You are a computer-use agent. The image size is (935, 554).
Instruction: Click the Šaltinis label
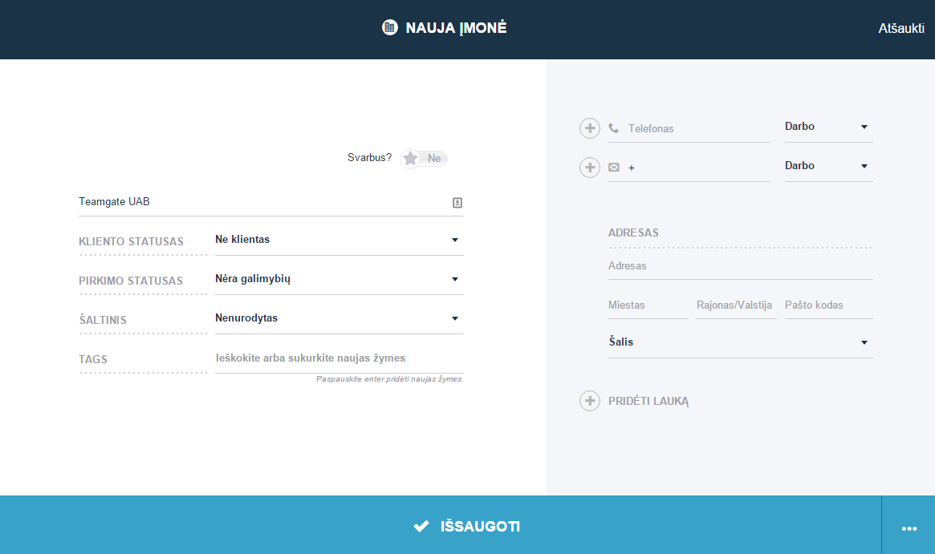(103, 320)
